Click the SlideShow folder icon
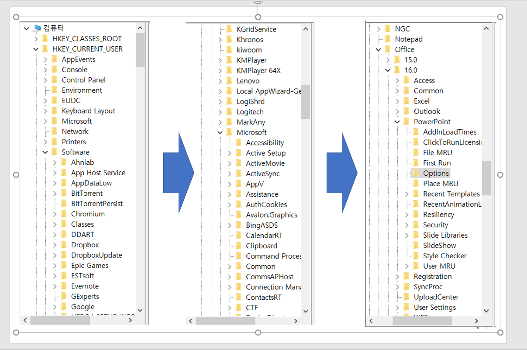Viewport: 527px width, 350px height. click(x=416, y=245)
